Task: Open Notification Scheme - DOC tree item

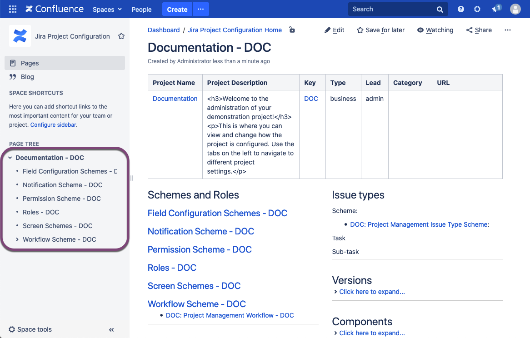Action: tap(63, 185)
